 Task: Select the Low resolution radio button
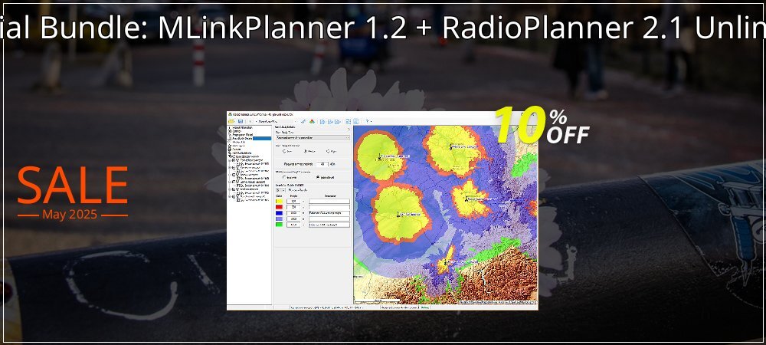click(284, 152)
